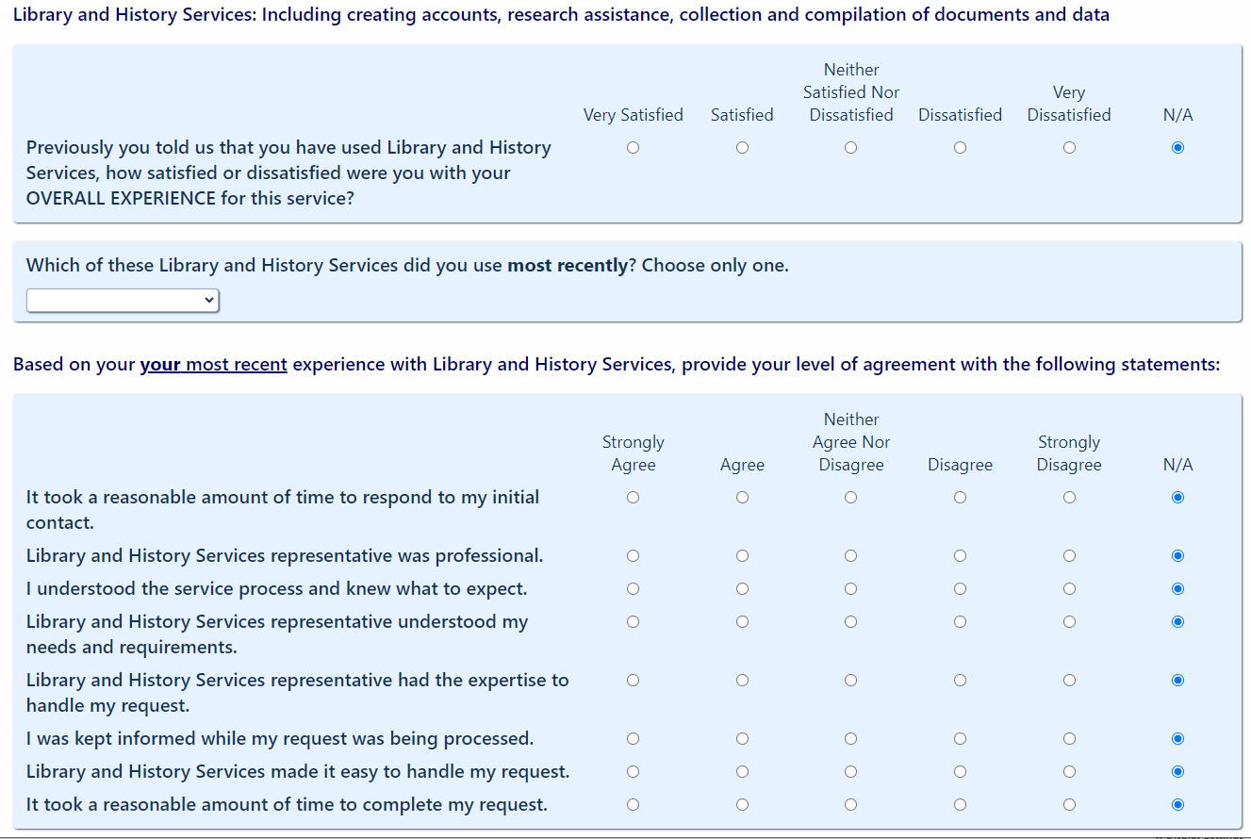
Task: Click the underlined "your most recent" text
Action: pyautogui.click(x=214, y=365)
